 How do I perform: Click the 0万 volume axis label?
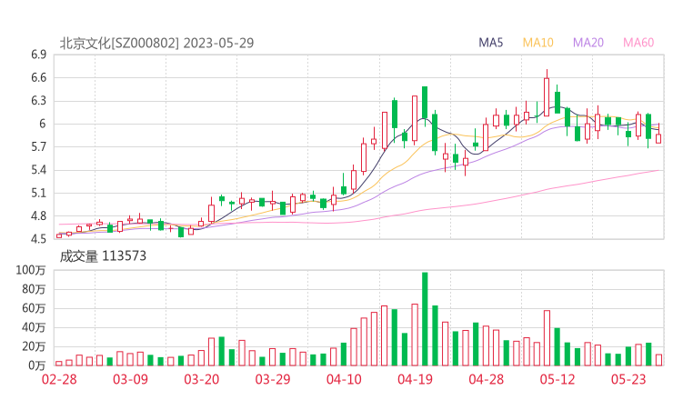[36, 365]
